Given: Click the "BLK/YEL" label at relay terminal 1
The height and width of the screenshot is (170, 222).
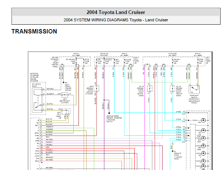Looking at the screenshot, I should [x=50, y=109].
